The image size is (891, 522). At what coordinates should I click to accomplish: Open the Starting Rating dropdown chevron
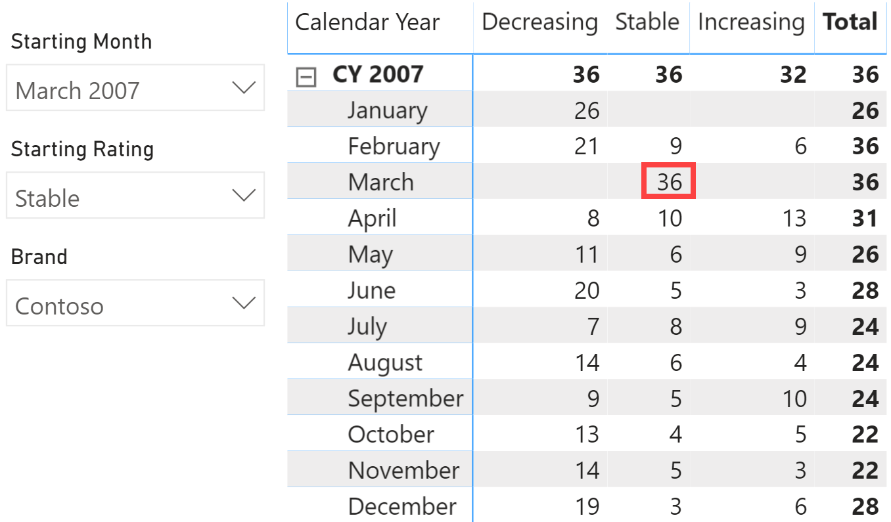[244, 195]
